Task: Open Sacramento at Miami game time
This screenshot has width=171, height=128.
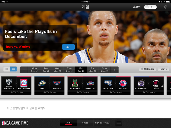Action: [149, 92]
